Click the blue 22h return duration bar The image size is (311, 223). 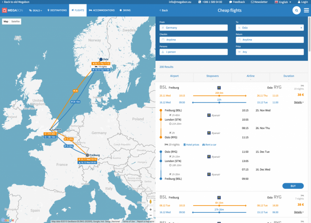(x=219, y=102)
